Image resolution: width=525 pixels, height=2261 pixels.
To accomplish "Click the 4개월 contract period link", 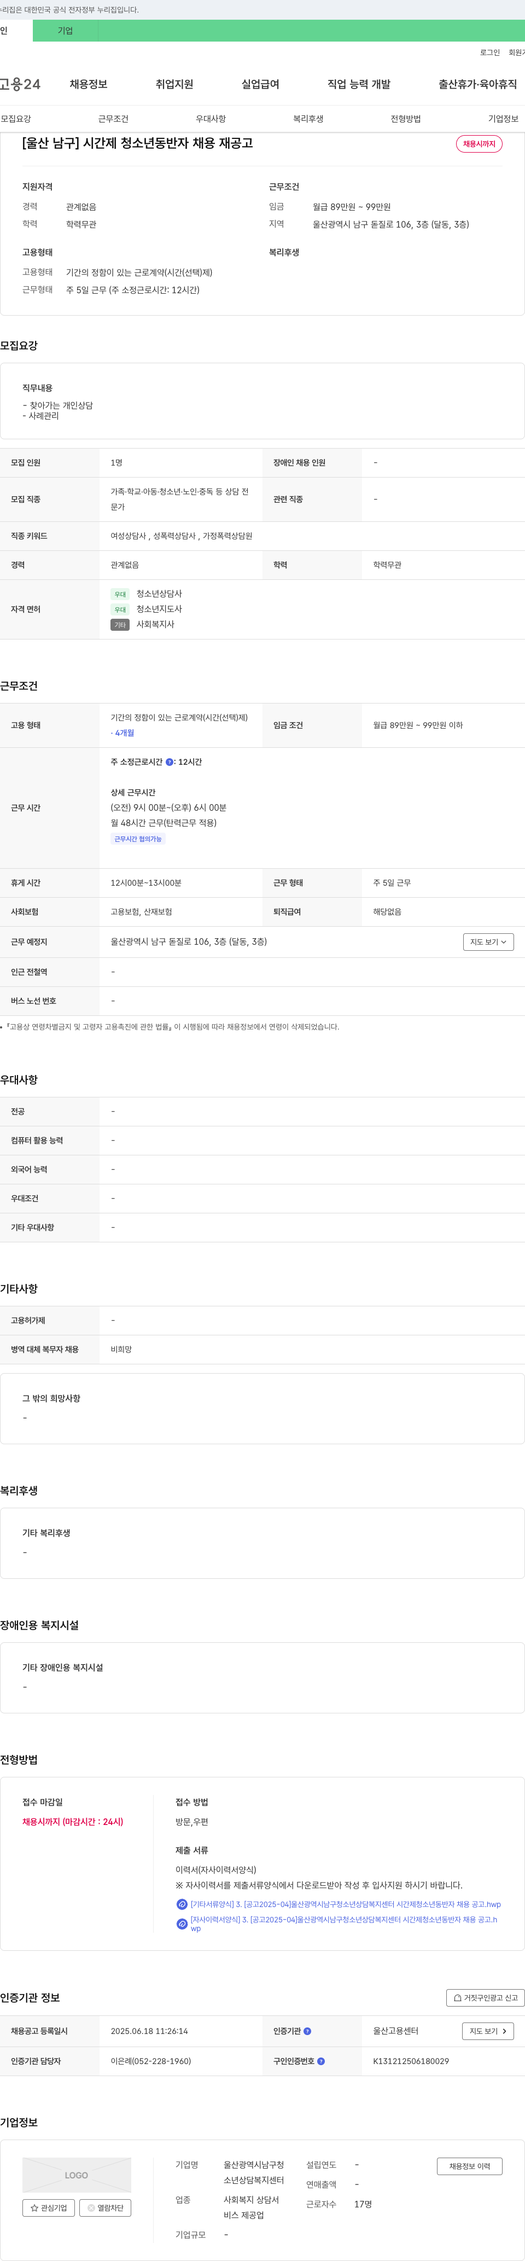I will pyautogui.click(x=124, y=733).
